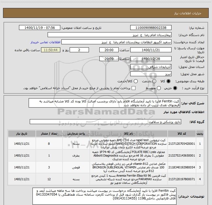212x205 pixels.
Task: Click the delivery city field تبریز
Action: click(x=151, y=74)
